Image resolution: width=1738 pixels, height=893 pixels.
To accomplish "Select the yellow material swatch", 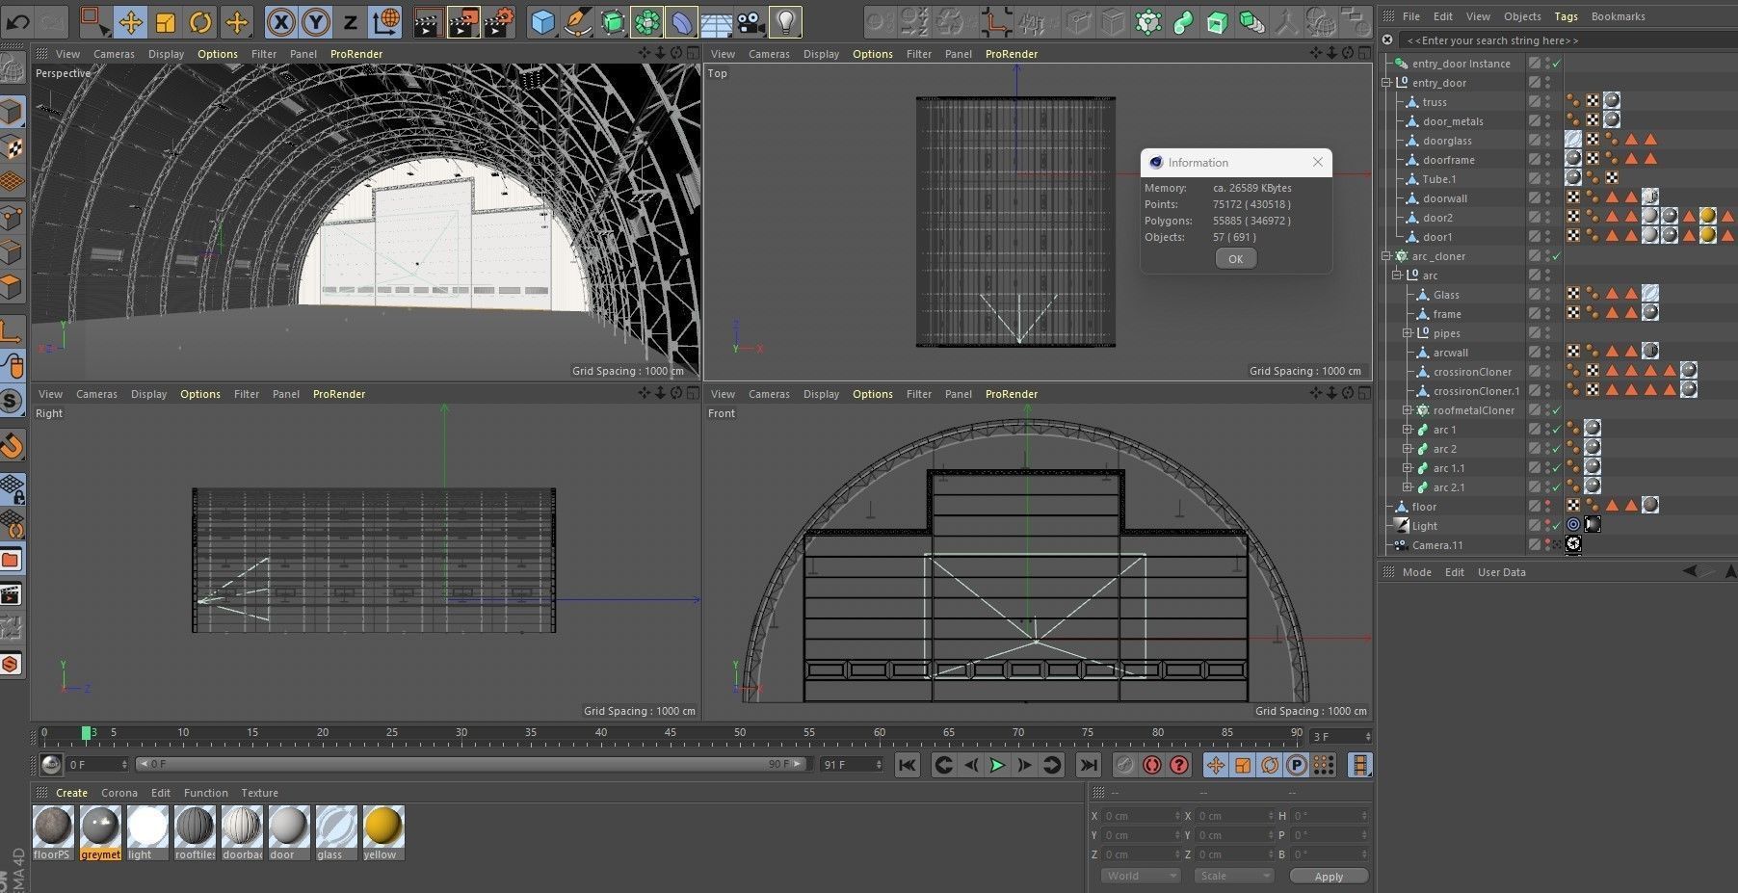I will click(382, 832).
